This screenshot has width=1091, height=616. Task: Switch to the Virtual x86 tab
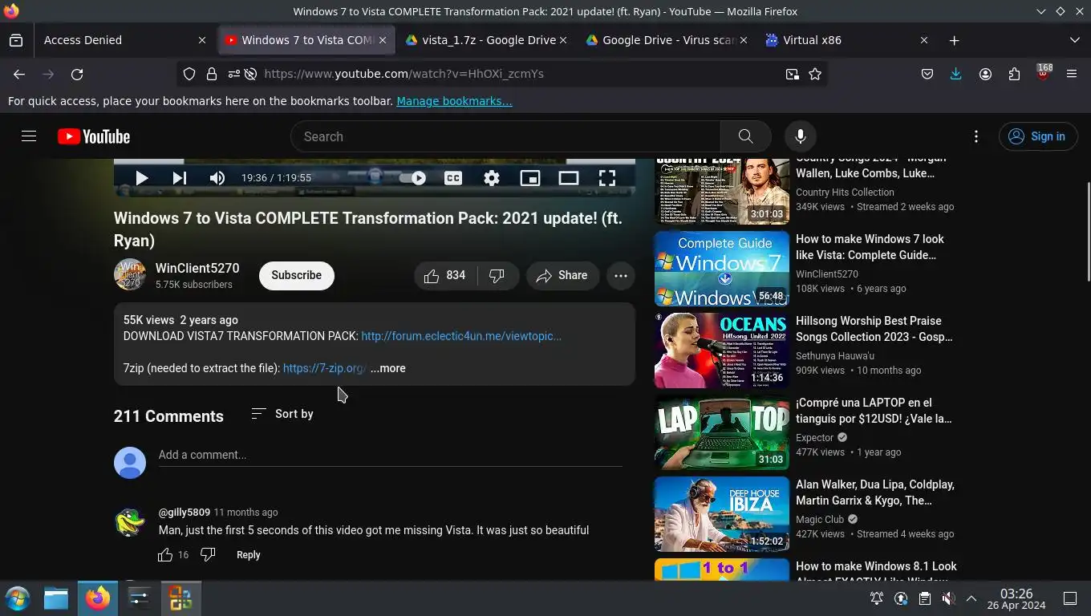[x=846, y=40]
